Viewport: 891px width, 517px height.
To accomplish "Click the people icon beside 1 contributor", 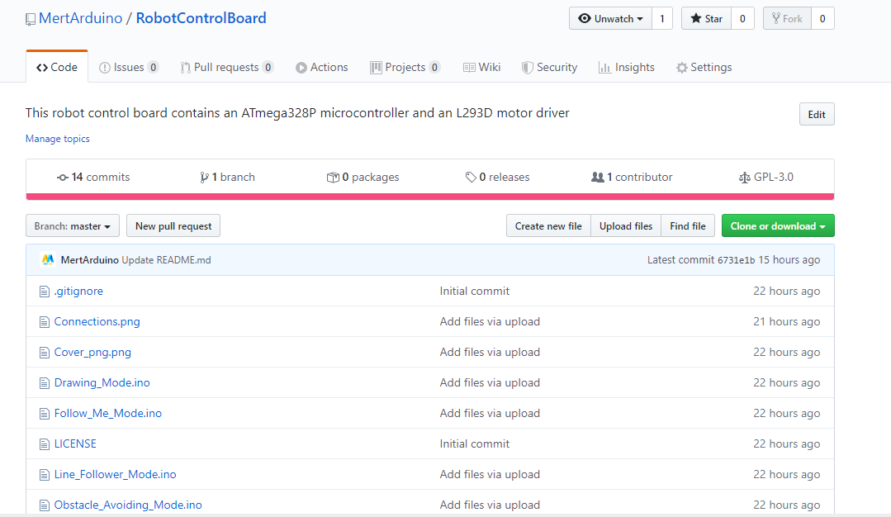I will click(597, 178).
